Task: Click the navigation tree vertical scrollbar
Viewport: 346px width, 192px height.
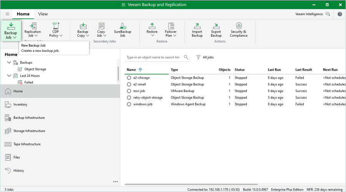Action: point(118,73)
